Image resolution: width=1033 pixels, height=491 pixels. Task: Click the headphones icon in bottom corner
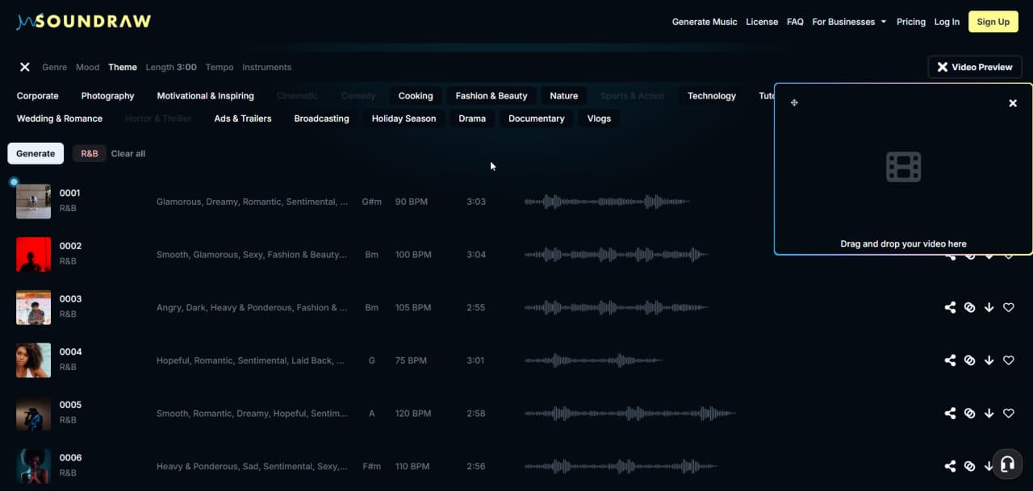pyautogui.click(x=1007, y=464)
